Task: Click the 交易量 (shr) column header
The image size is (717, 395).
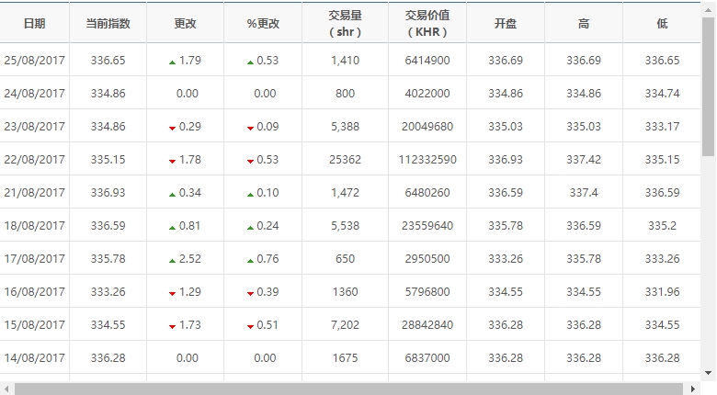Action: pyautogui.click(x=345, y=23)
